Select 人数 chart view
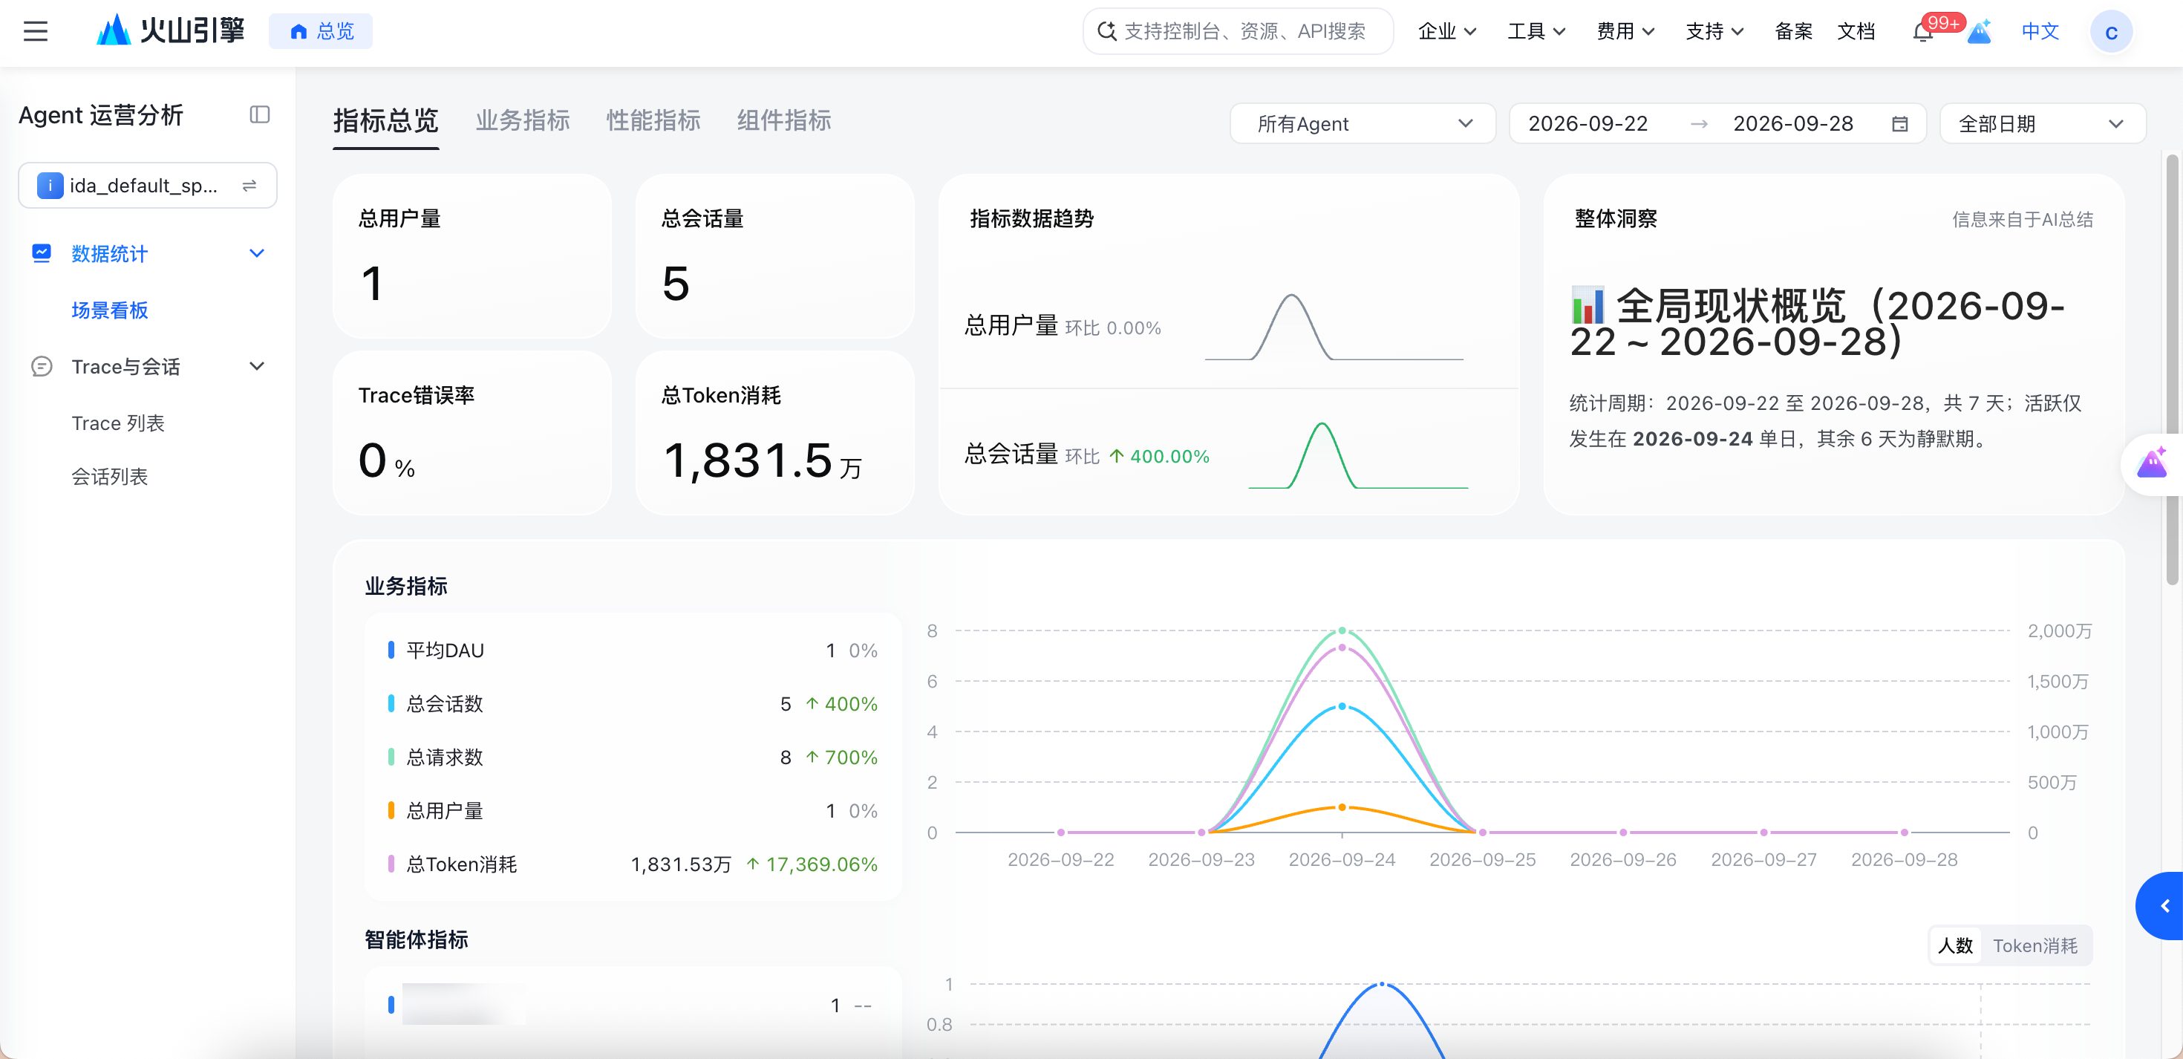The image size is (2183, 1059). pos(1955,945)
